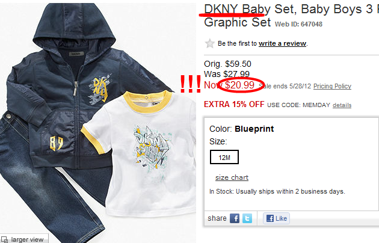Click the EXTRA 15% OFF promotion text
This screenshot has height=243, width=379.
(x=234, y=104)
